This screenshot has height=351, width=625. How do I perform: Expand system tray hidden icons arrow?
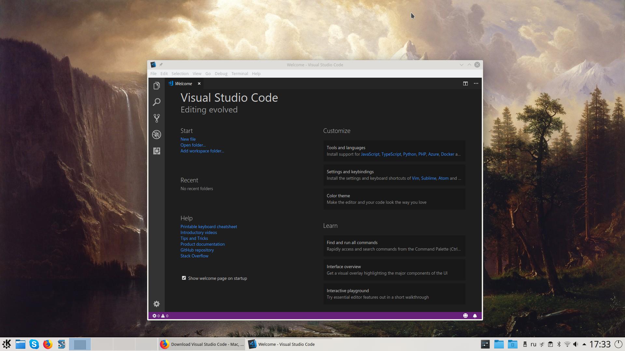pos(584,344)
